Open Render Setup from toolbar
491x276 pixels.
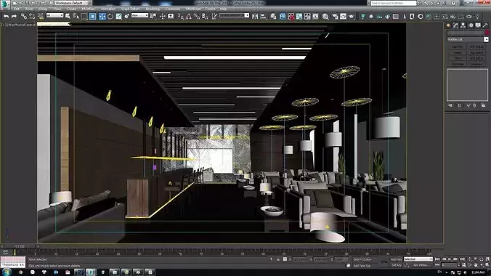pyautogui.click(x=335, y=16)
